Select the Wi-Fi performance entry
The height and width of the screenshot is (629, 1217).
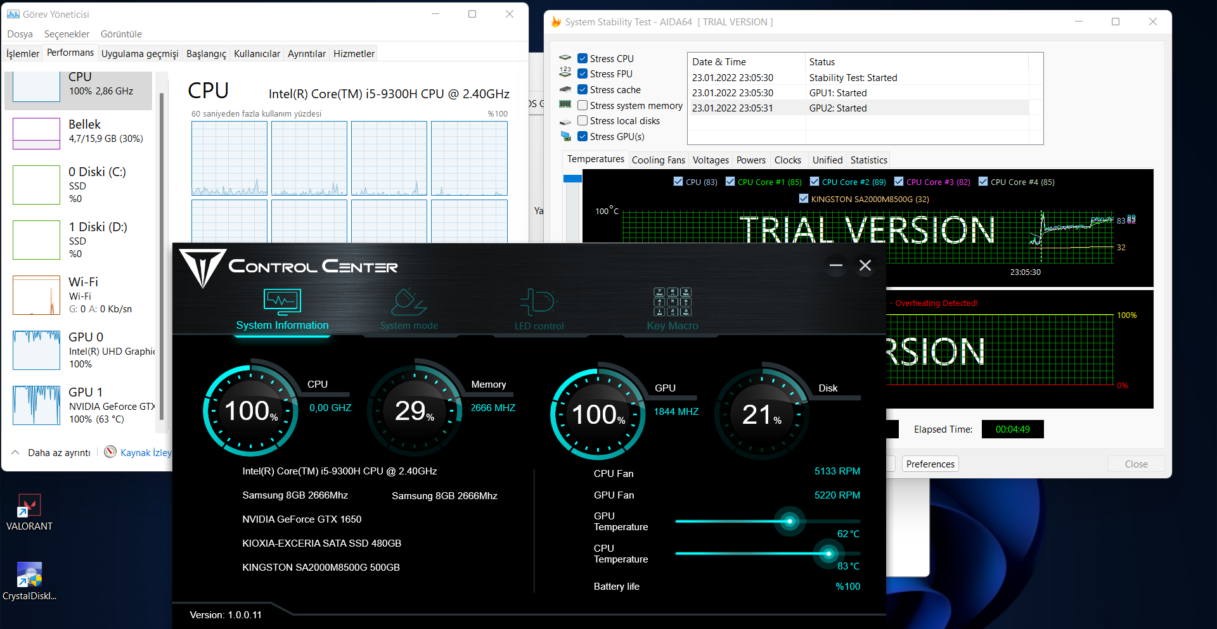tap(78, 295)
